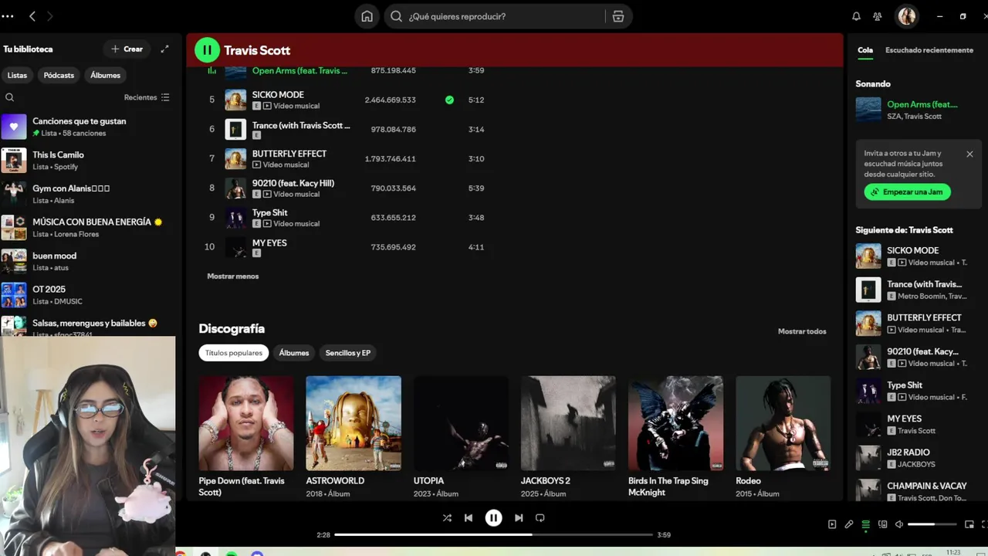Image resolution: width=988 pixels, height=556 pixels.
Task: Open the Browse icon beside search field
Action: (x=618, y=16)
